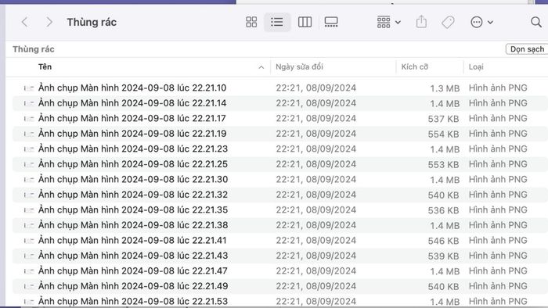Click thumbnail icon of file 22.21.10

[x=29, y=88]
